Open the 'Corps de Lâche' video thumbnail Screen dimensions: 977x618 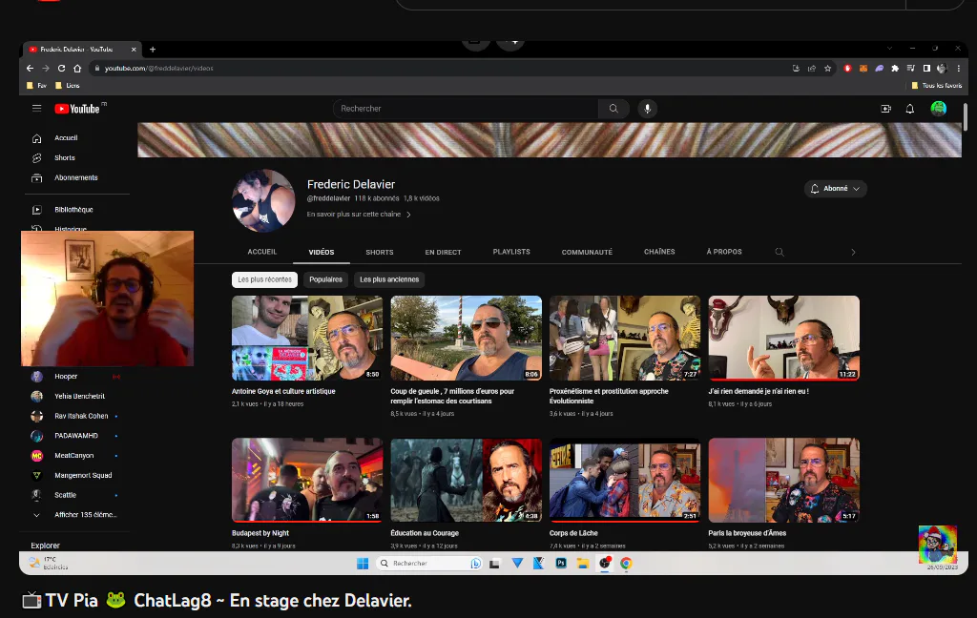point(625,480)
